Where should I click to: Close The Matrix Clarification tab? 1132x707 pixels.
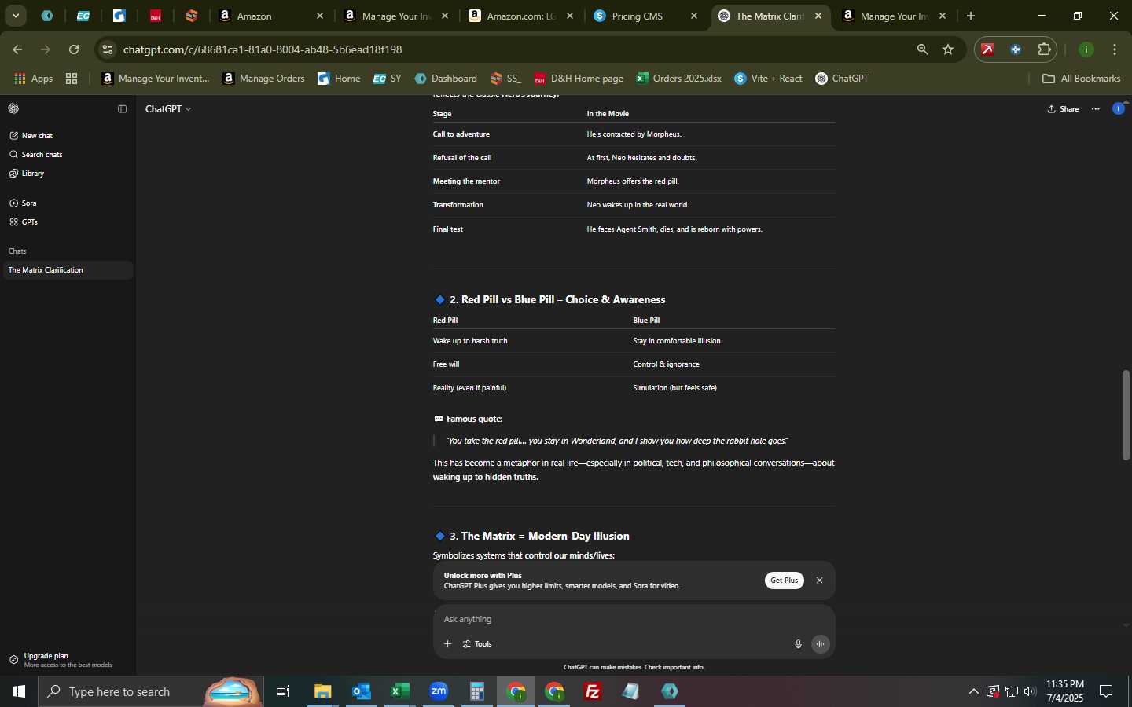pyautogui.click(x=818, y=16)
